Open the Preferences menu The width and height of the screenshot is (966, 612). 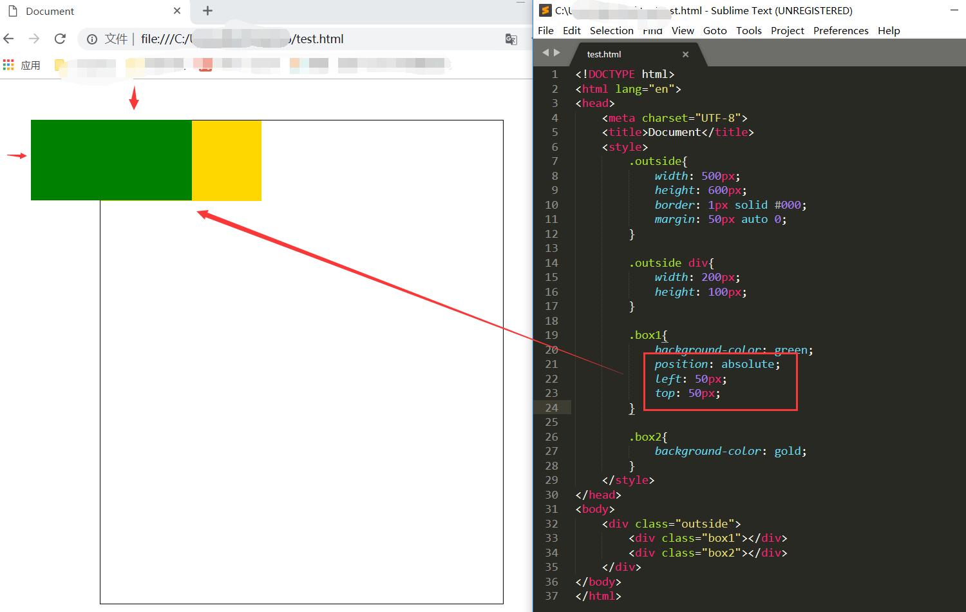pos(840,30)
